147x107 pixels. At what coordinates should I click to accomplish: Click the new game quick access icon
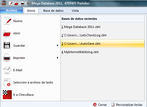(10, 3)
